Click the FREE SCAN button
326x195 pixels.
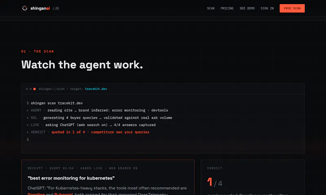pos(292,8)
